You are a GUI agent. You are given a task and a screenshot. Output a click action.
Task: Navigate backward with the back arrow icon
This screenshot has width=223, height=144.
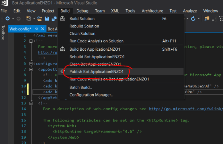(8, 18)
